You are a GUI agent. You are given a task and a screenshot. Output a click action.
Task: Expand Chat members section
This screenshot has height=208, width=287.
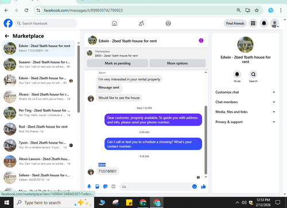[245, 102]
